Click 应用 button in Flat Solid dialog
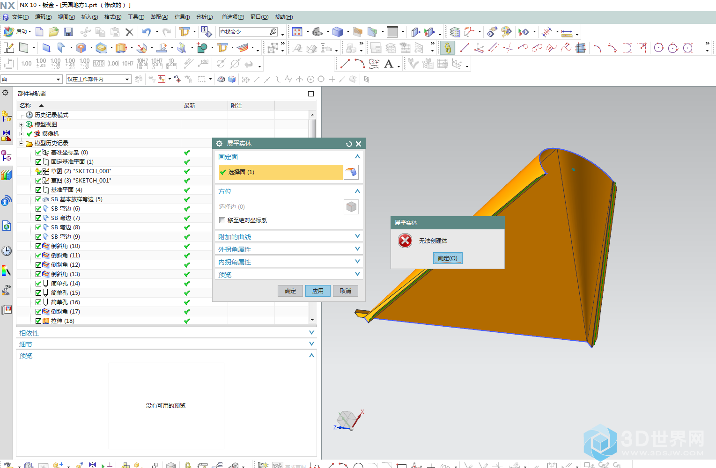716x468 pixels. pyautogui.click(x=318, y=291)
